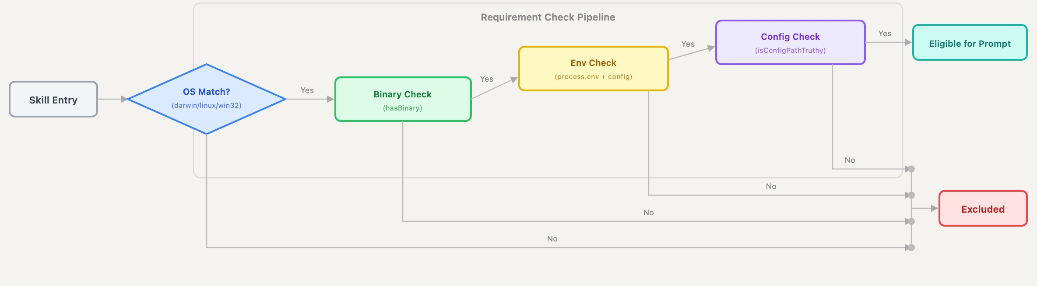Viewport: 1037px width, 286px height.
Task: Click the Yes label after OS Match
Action: (x=307, y=90)
